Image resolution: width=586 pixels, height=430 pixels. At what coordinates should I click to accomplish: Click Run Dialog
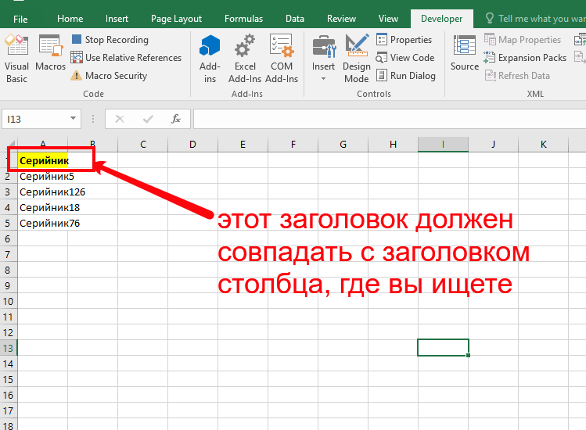pyautogui.click(x=406, y=76)
